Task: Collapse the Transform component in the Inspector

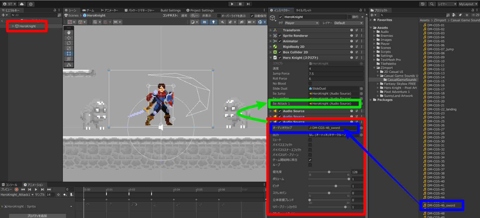Action: coord(271,30)
